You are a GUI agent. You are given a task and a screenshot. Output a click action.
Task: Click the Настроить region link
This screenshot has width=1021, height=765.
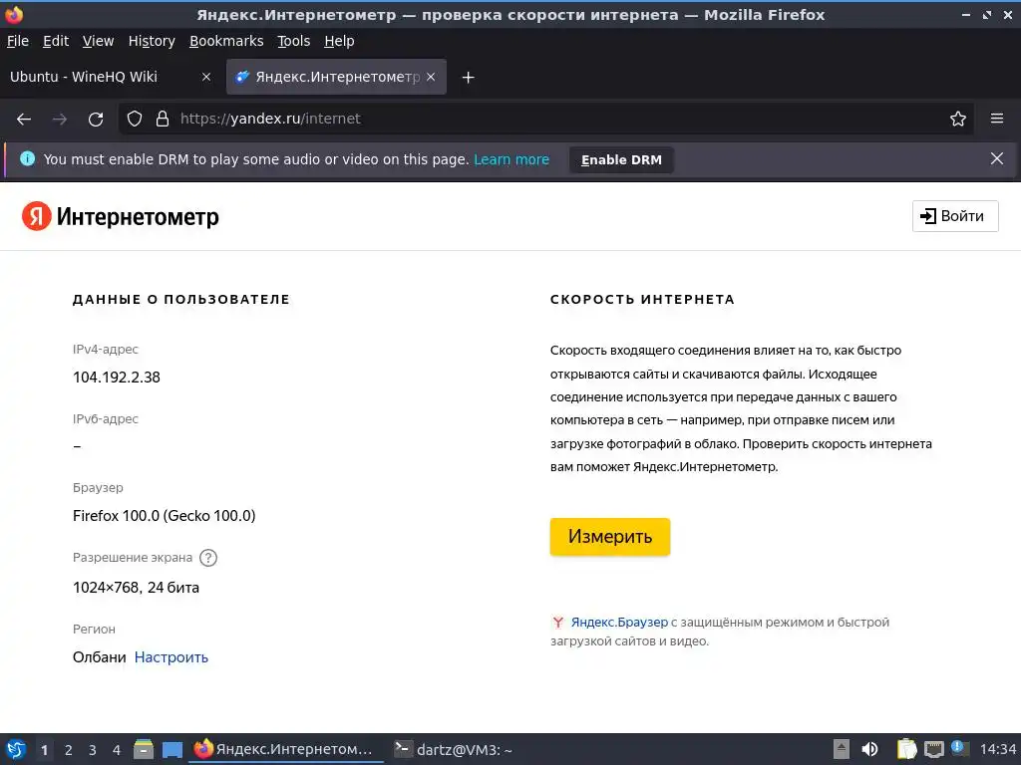point(171,657)
